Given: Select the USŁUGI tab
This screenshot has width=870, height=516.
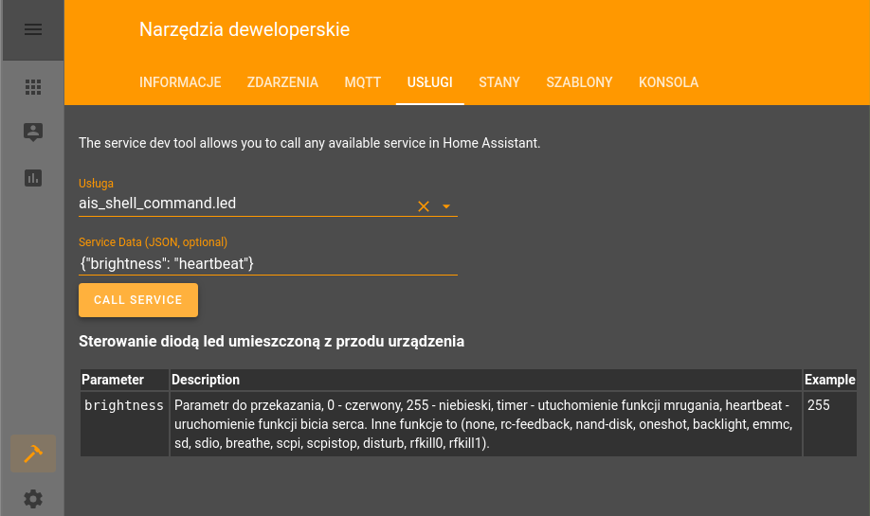Looking at the screenshot, I should click(430, 82).
